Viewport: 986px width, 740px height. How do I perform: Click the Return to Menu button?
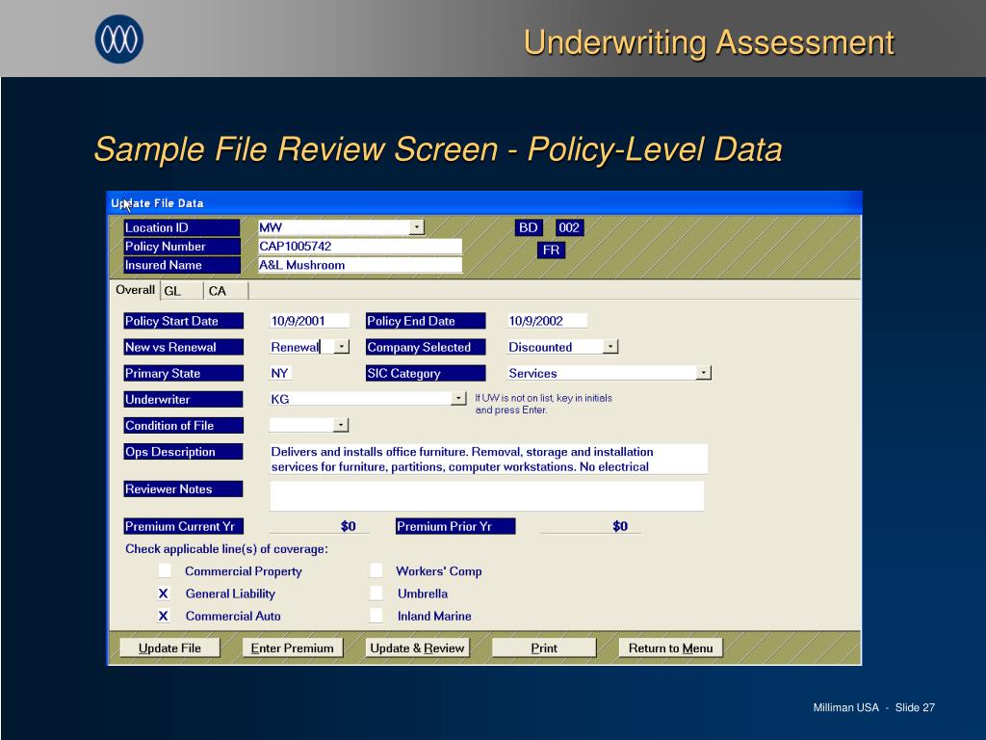click(670, 648)
